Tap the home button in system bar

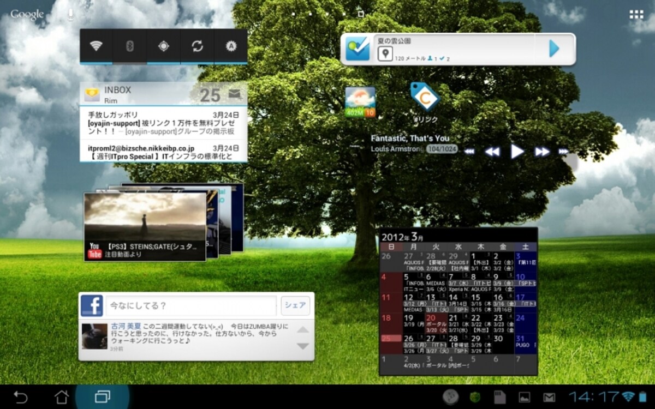61,396
